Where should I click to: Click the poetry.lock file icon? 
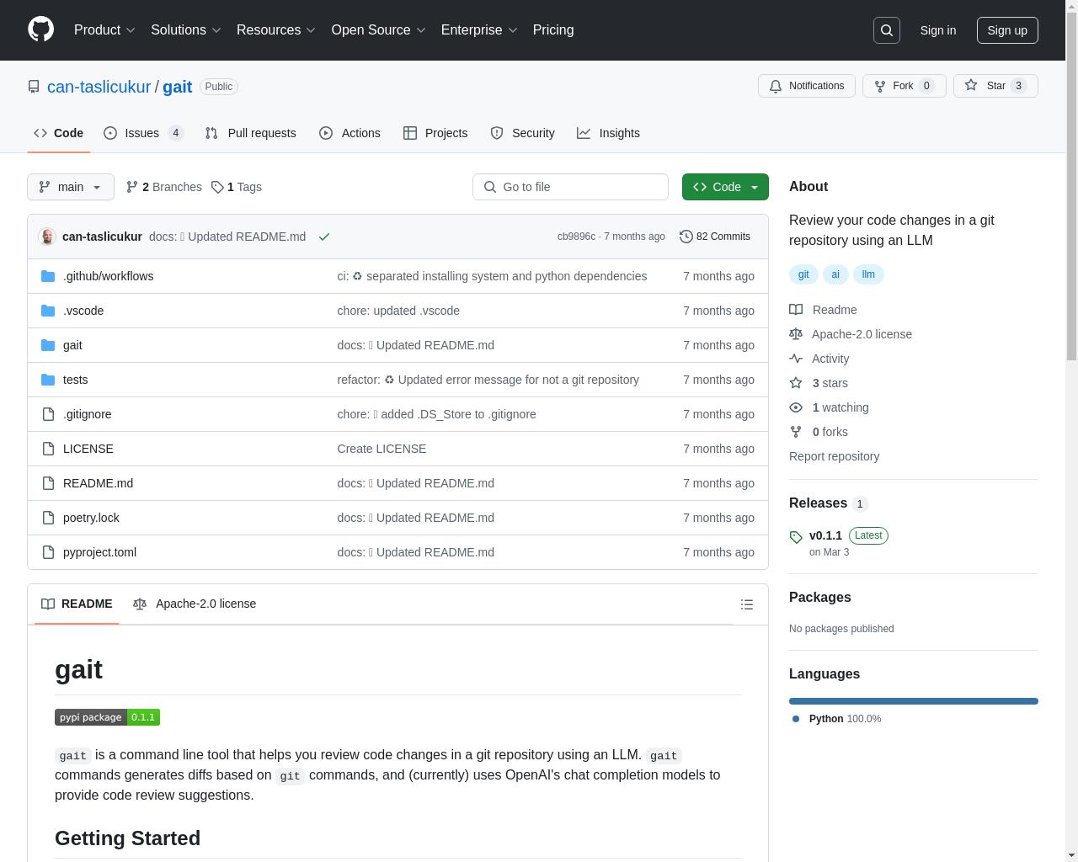[x=48, y=518]
